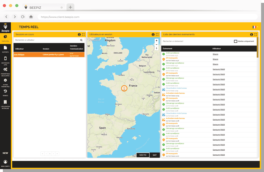
Task: Open Paramétrage des Alertes in sidebar
Action: coord(5,72)
